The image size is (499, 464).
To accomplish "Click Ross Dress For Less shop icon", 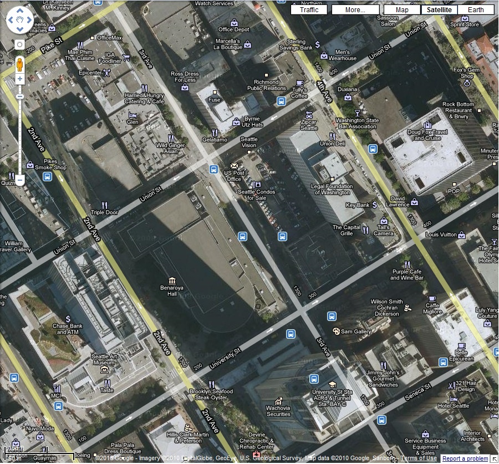I will point(185,87).
